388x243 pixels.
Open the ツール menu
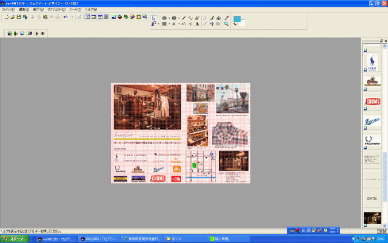[x=75, y=10]
